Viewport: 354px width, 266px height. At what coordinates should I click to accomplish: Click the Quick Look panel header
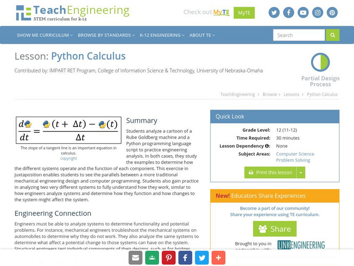click(x=275, y=117)
